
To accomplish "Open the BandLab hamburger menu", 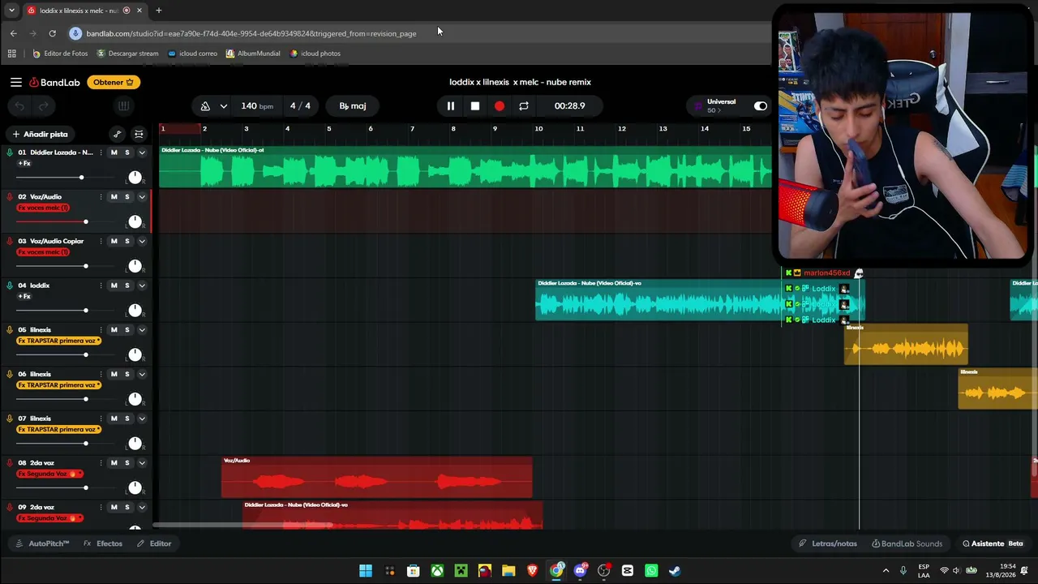I will click(x=16, y=82).
